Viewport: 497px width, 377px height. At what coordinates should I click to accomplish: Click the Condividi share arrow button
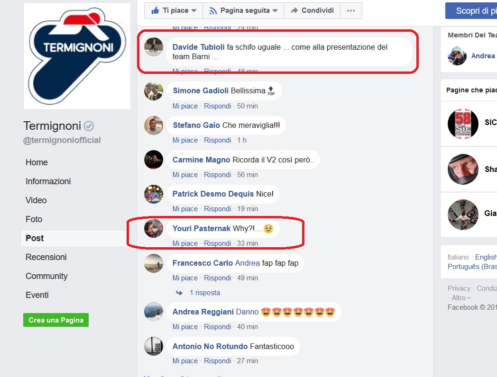point(312,11)
